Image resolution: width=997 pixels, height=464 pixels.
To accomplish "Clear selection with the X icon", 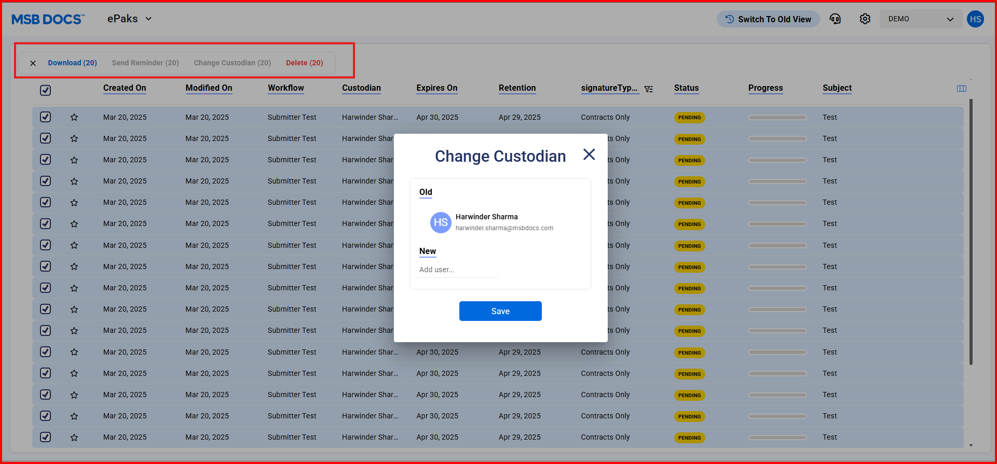I will tap(33, 63).
